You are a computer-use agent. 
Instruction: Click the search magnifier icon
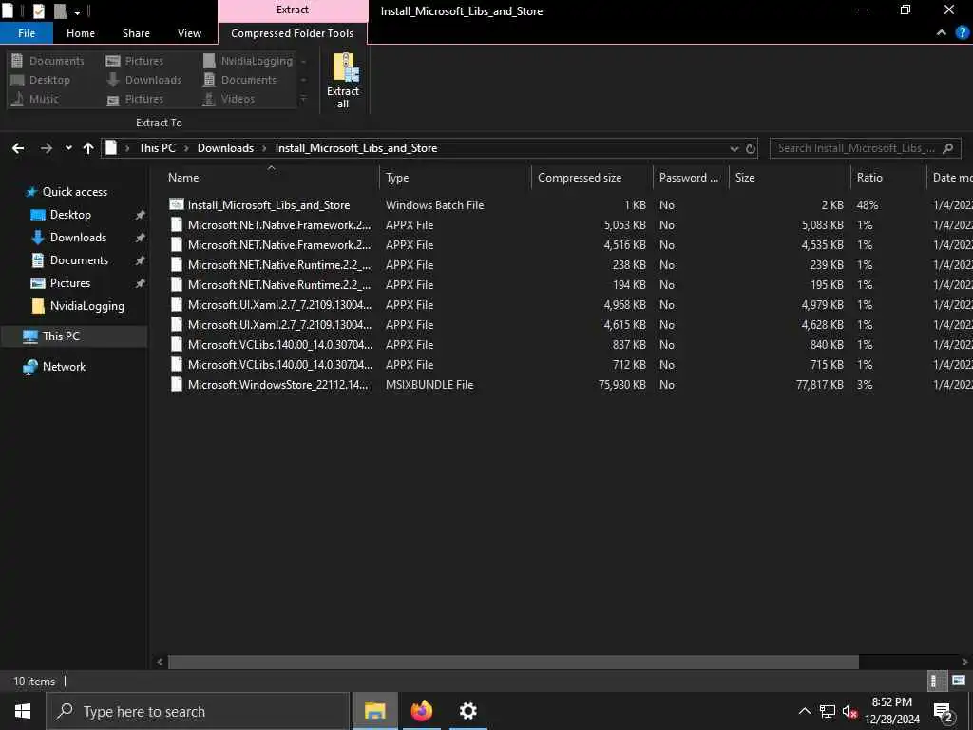(x=947, y=148)
